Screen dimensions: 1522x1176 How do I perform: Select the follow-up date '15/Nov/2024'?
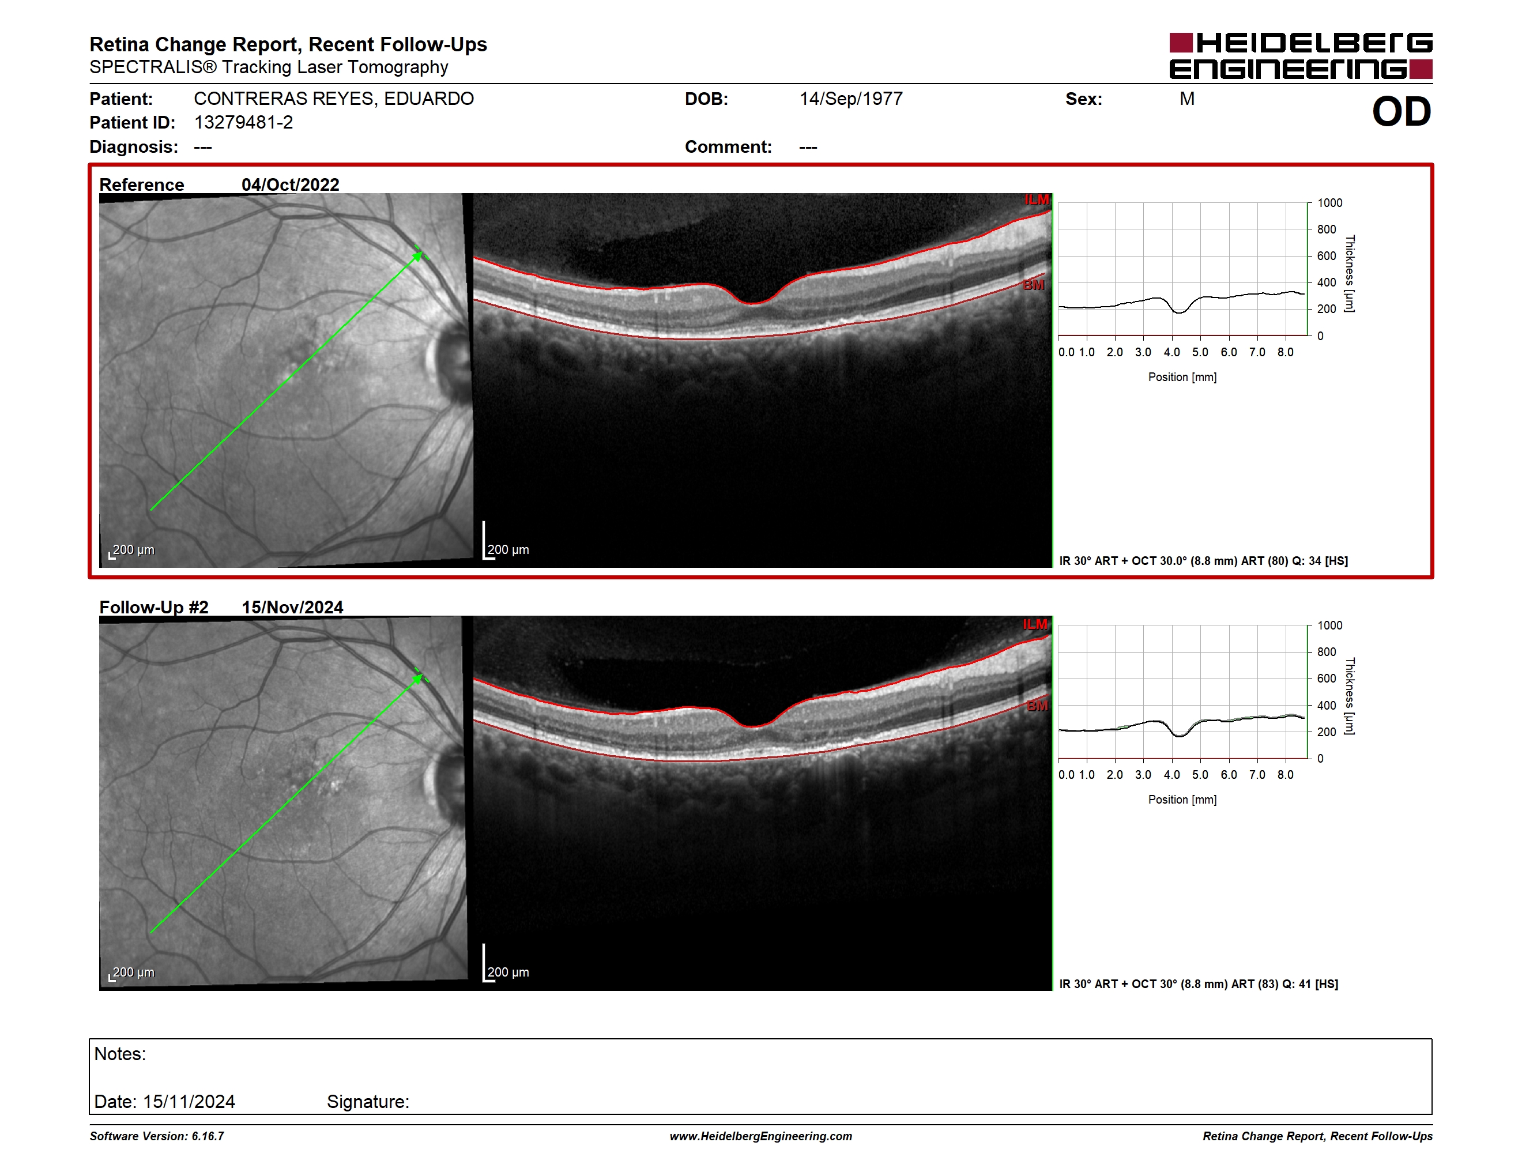[x=293, y=608]
